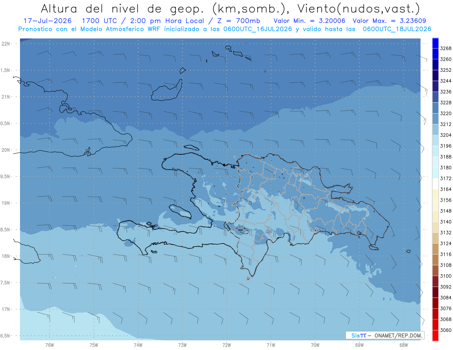Image resolution: width=453 pixels, height=350 pixels.
Task: Click the bright red swatch below 3060
Action: click(435, 335)
